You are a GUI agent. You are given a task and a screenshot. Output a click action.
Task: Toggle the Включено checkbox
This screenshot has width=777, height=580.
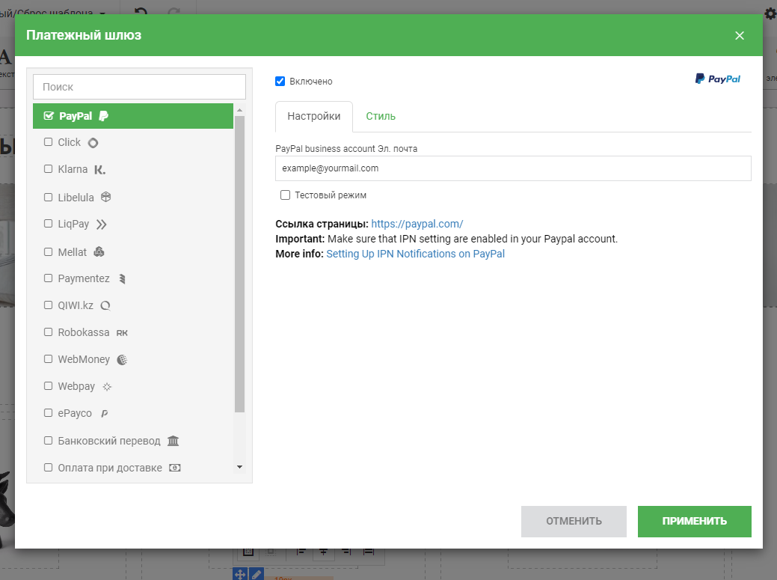click(x=280, y=82)
